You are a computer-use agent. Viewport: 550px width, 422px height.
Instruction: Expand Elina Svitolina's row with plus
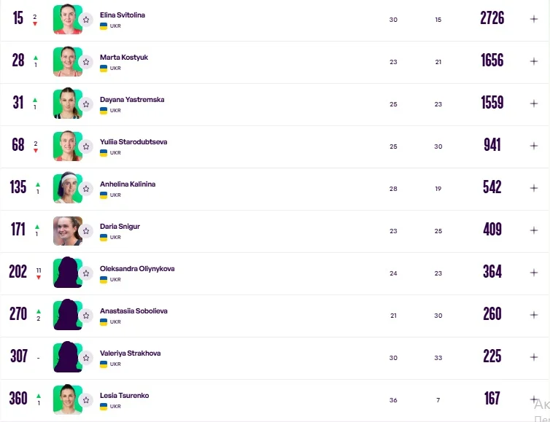534,19
